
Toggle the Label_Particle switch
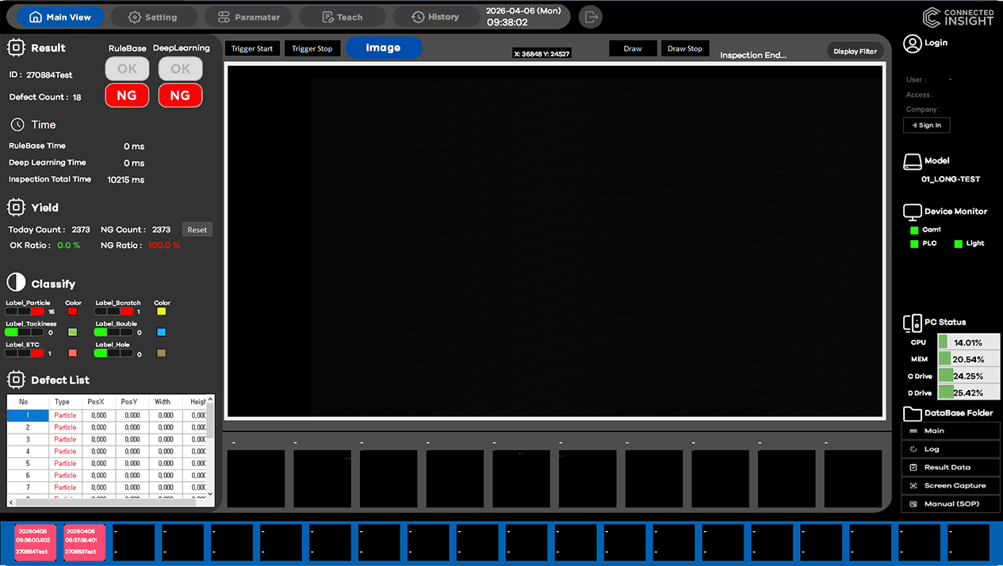point(25,312)
